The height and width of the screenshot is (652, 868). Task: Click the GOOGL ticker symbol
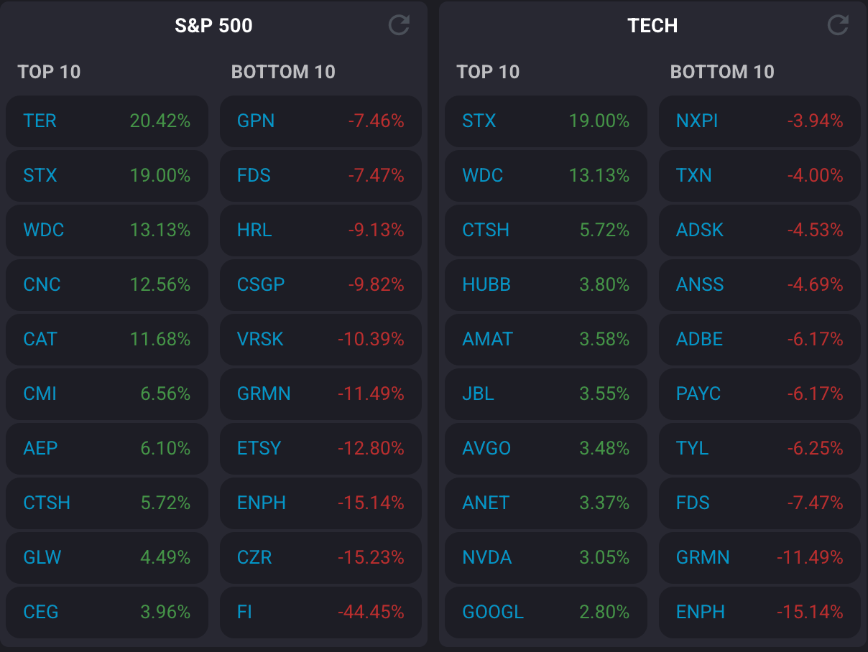pos(493,612)
